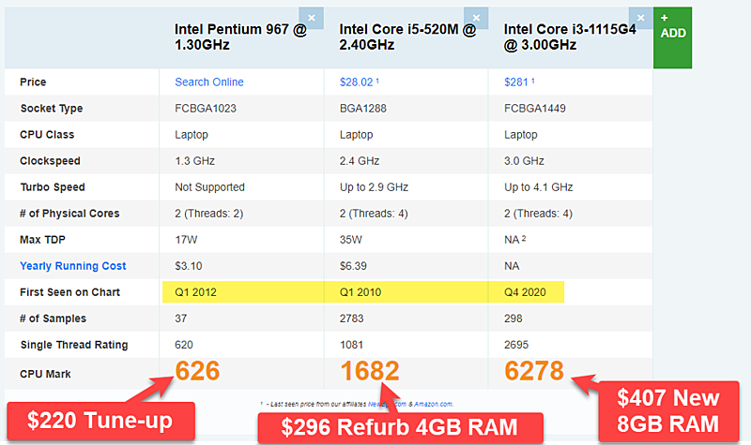751x445 pixels.
Task: Click the $296 Refurb 4GB RAM label
Action: point(401,428)
